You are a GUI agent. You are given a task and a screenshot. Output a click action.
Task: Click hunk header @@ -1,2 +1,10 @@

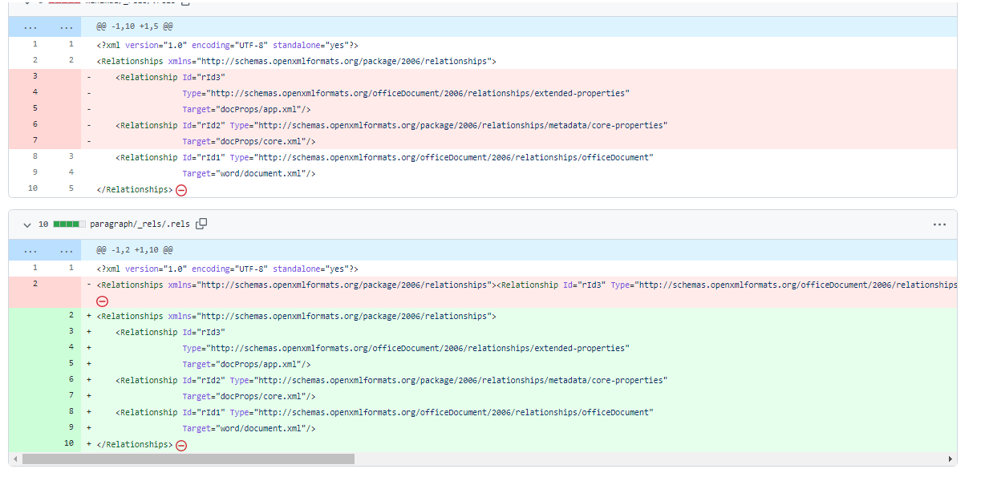tap(135, 250)
